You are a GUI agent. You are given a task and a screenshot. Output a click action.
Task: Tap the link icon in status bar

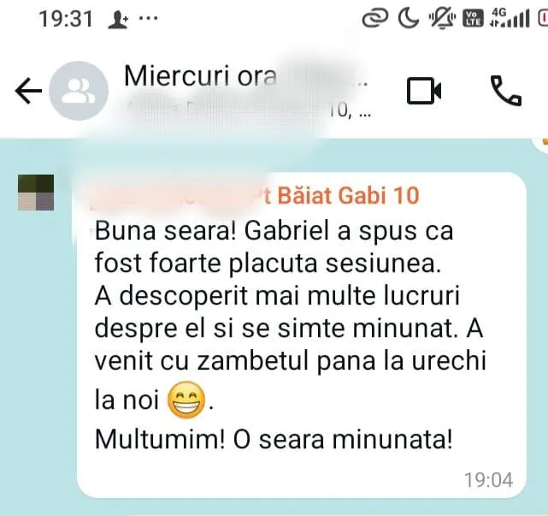pyautogui.click(x=375, y=18)
